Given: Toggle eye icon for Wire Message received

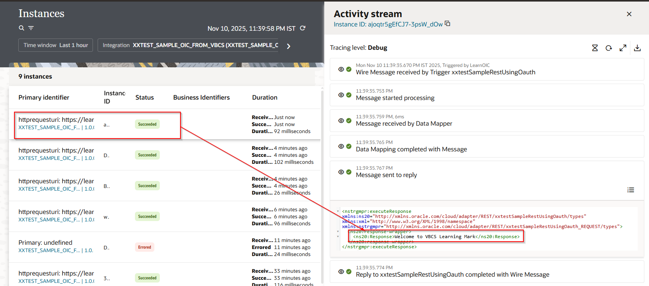Looking at the screenshot, I should point(341,69).
